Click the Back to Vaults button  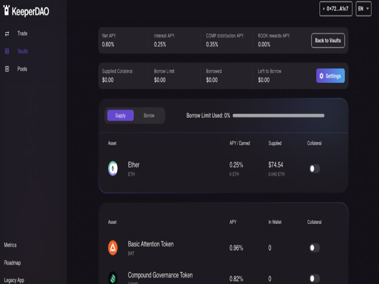coord(328,41)
